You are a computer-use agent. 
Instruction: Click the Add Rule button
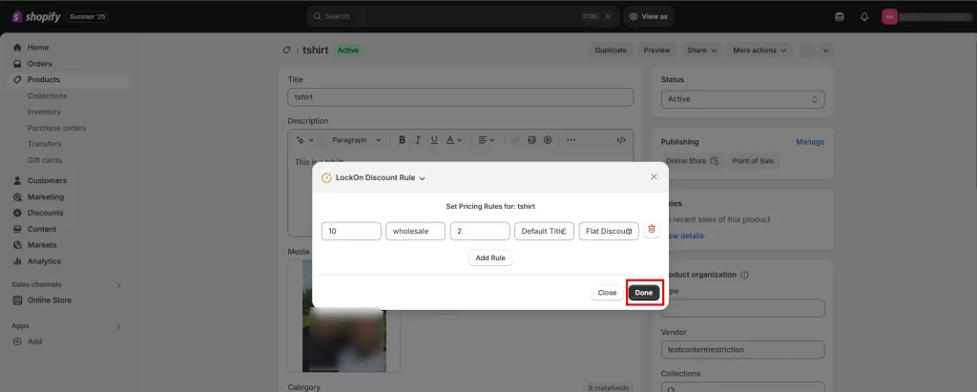coord(489,258)
